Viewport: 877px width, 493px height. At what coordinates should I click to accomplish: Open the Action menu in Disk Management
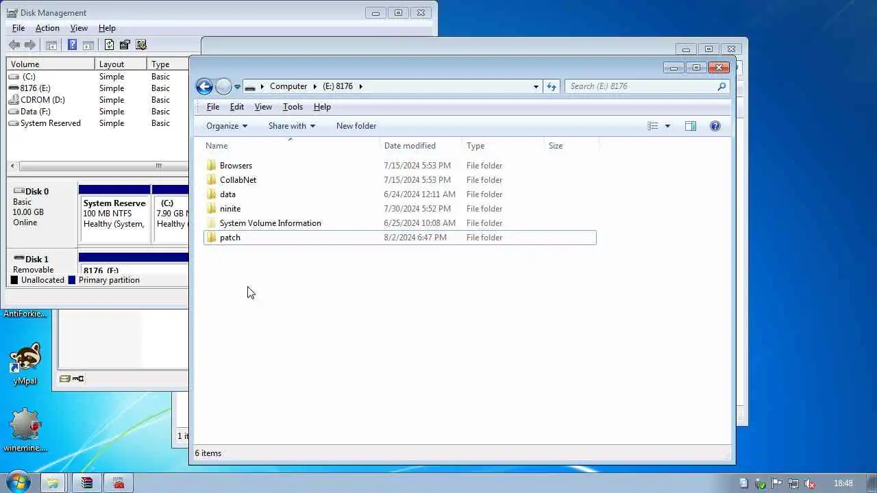[47, 28]
